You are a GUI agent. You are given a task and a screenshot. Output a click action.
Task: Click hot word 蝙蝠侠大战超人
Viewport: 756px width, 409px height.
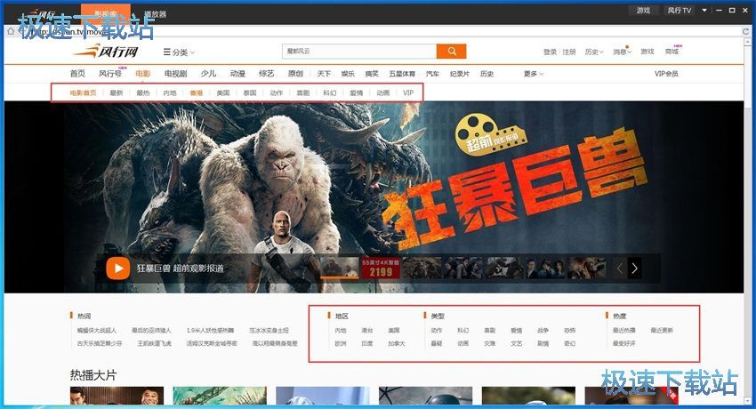97,331
